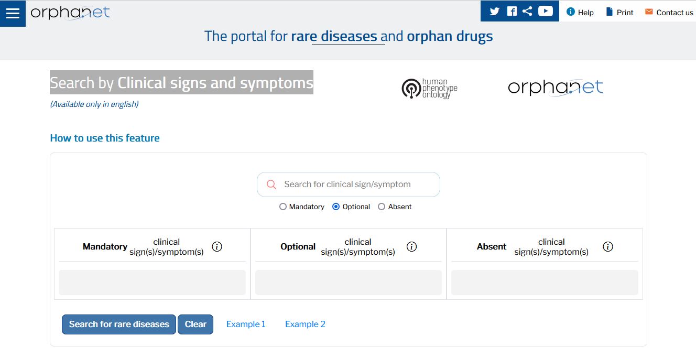The image size is (696, 358).
Task: Click the Contact us link text
Action: click(675, 13)
